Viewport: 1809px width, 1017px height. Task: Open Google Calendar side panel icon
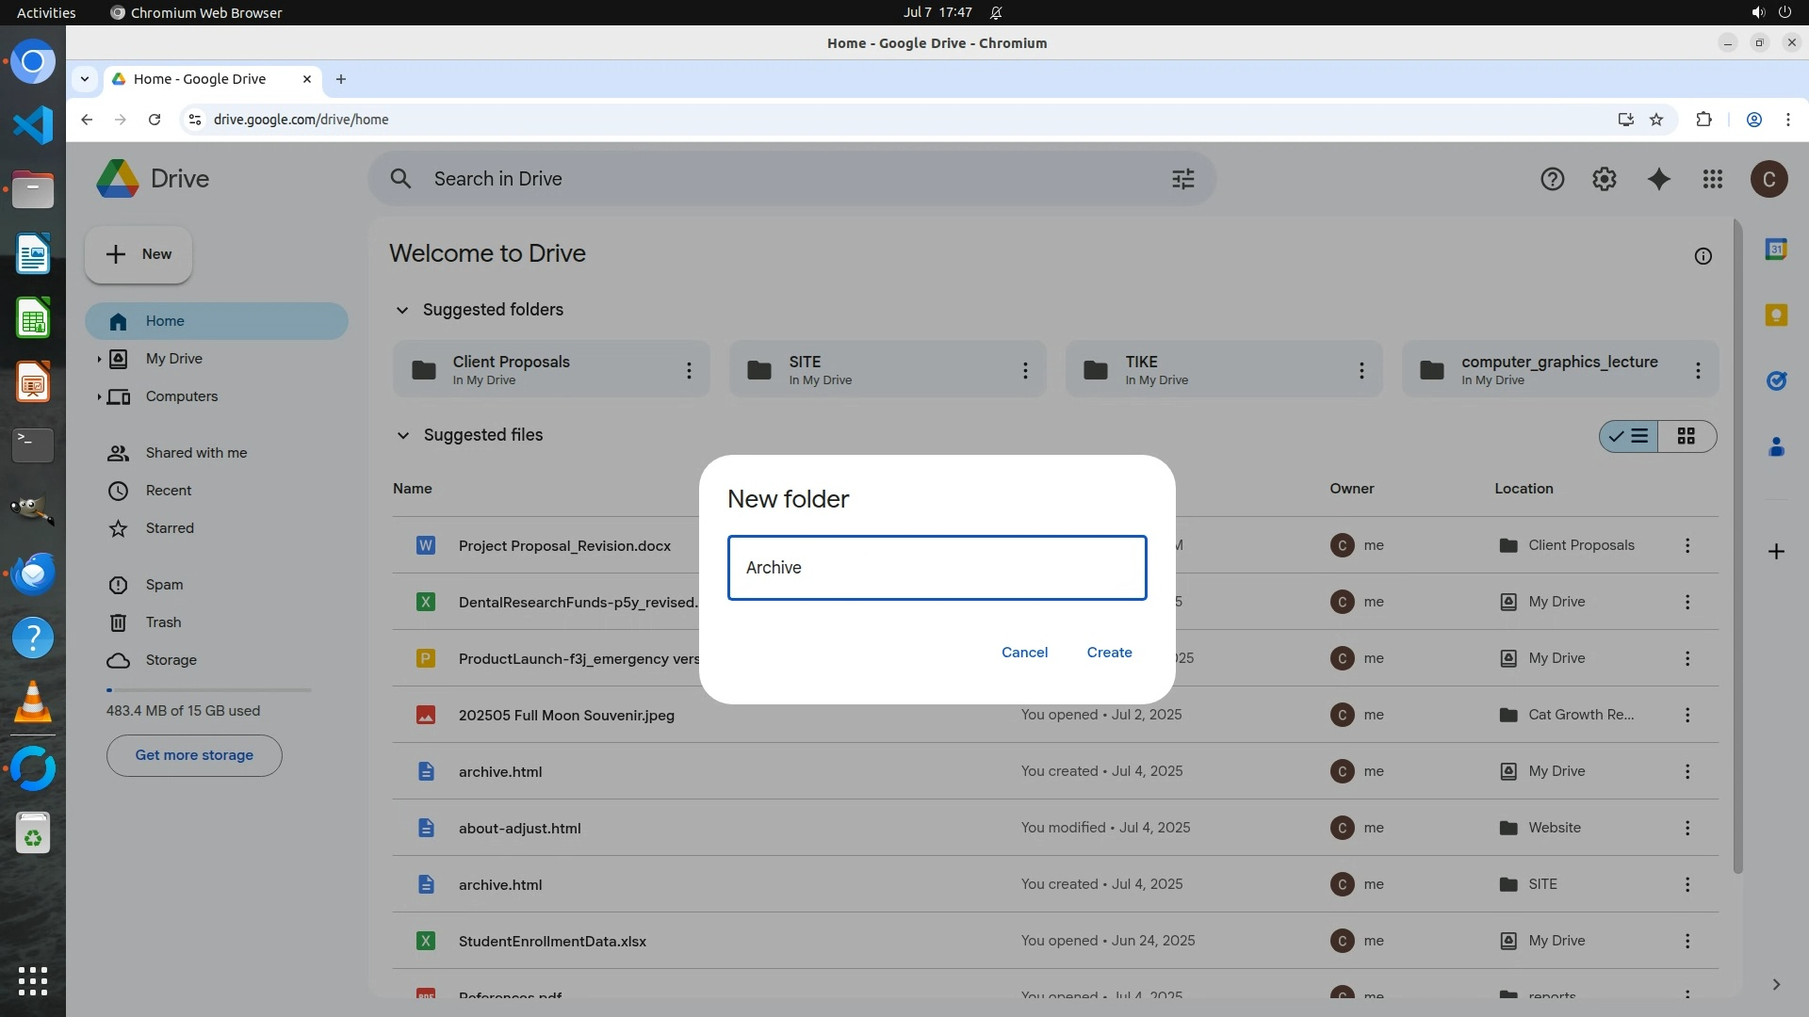1775,250
